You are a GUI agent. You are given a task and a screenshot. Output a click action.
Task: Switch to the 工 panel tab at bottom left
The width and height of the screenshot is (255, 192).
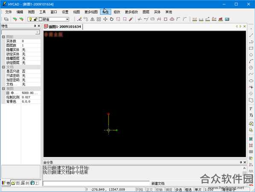click(x=35, y=183)
